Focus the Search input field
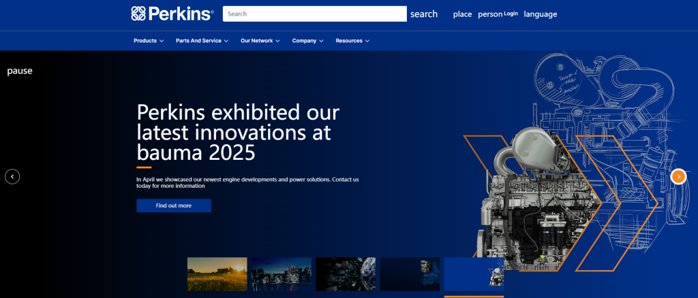 point(315,14)
